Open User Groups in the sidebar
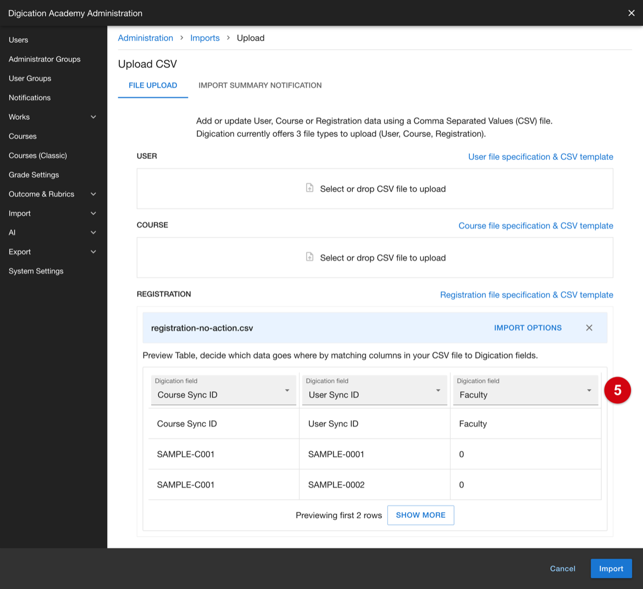Image resolution: width=643 pixels, height=589 pixels. (30, 78)
